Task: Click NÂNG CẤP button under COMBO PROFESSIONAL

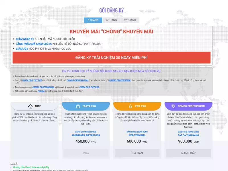Action: (188, 153)
